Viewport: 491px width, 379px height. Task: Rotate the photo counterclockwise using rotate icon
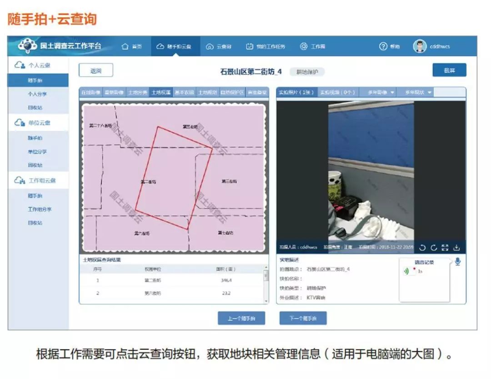pyautogui.click(x=422, y=248)
